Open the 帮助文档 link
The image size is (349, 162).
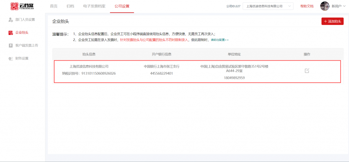[307, 6]
